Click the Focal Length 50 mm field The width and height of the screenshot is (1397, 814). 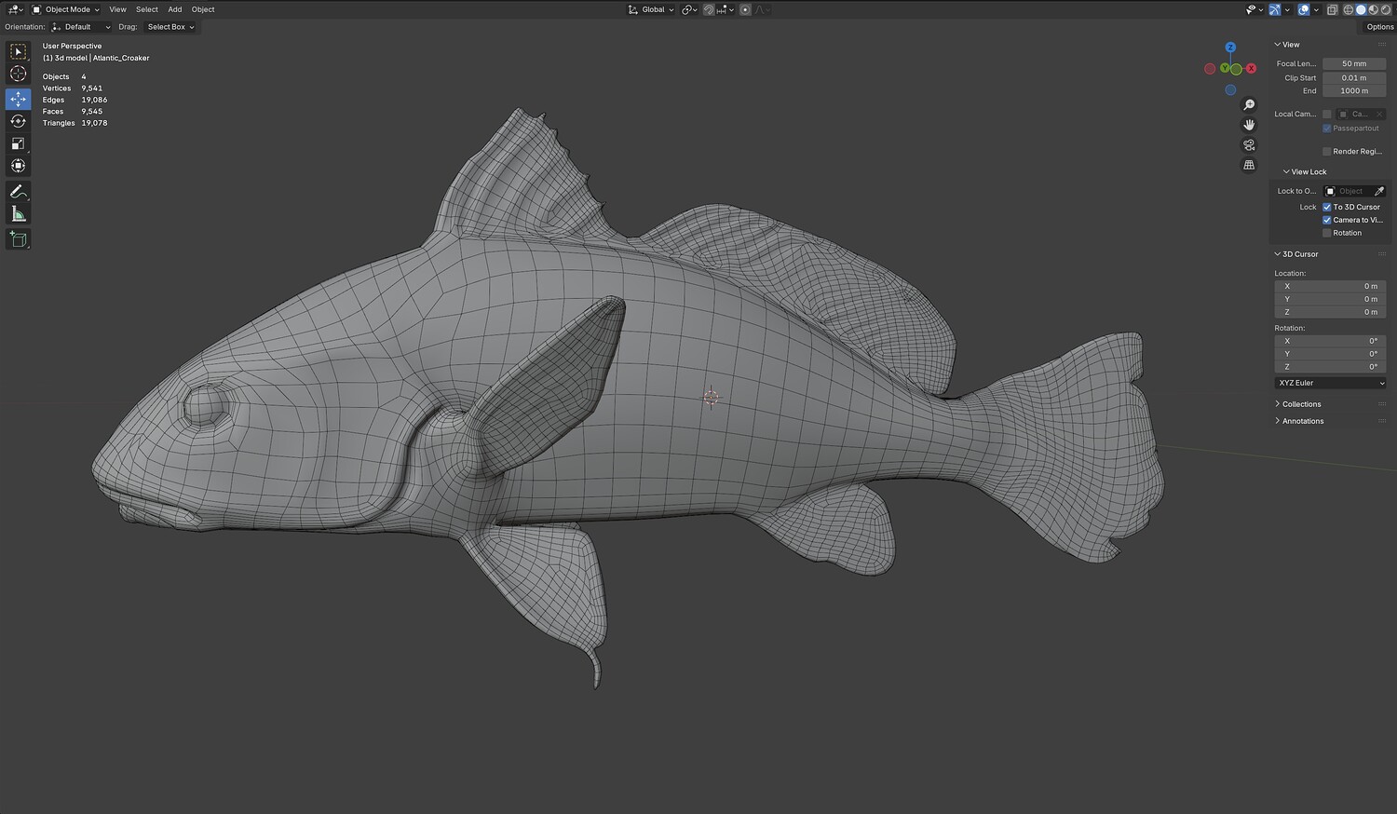1353,63
